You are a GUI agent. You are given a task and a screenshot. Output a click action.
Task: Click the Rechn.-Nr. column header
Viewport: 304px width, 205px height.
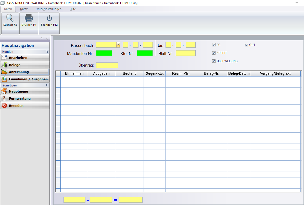point(181,74)
